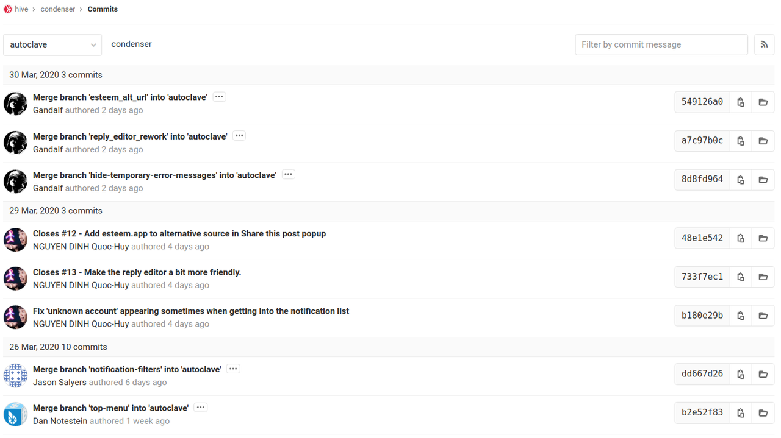Browse files at commit a7c97b0c
Image resolution: width=781 pixels, height=438 pixels.
[x=763, y=141]
